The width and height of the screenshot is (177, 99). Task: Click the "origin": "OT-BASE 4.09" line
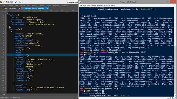click(25, 17)
